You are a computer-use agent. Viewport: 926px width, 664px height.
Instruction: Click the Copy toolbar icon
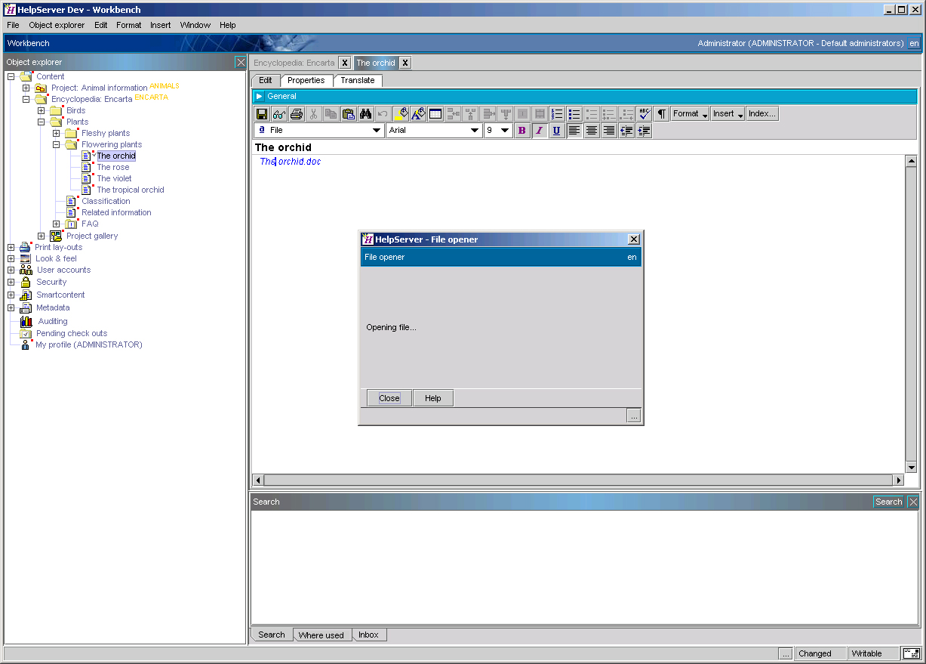click(331, 114)
